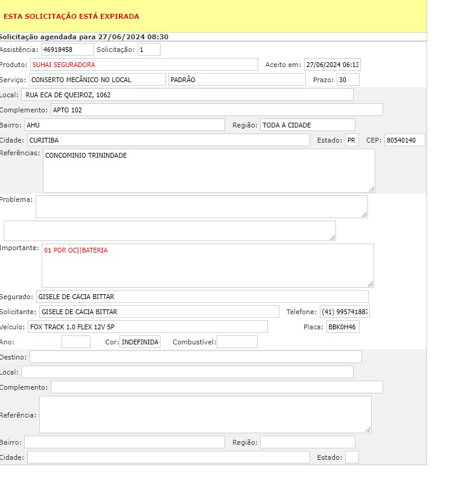Click the empty Ano field
Image resolution: width=467 pixels, height=484 pixels.
click(x=76, y=342)
